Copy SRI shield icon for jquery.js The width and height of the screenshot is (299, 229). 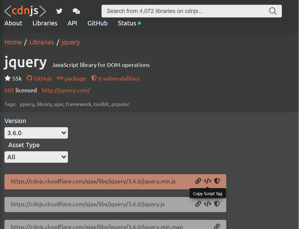(217, 204)
